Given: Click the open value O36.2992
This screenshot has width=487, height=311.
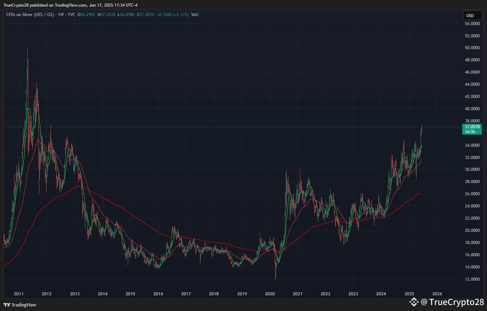Looking at the screenshot, I should (87, 15).
